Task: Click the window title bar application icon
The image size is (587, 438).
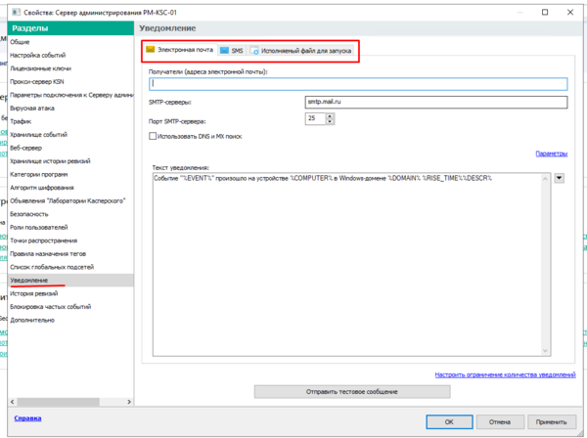Action: click(x=16, y=13)
